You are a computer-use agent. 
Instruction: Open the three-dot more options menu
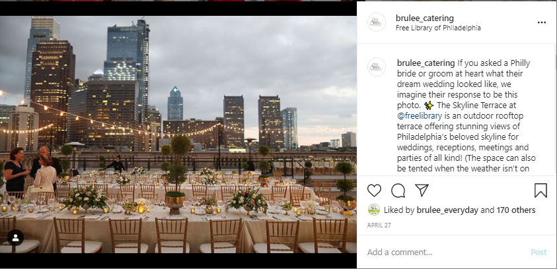(541, 22)
